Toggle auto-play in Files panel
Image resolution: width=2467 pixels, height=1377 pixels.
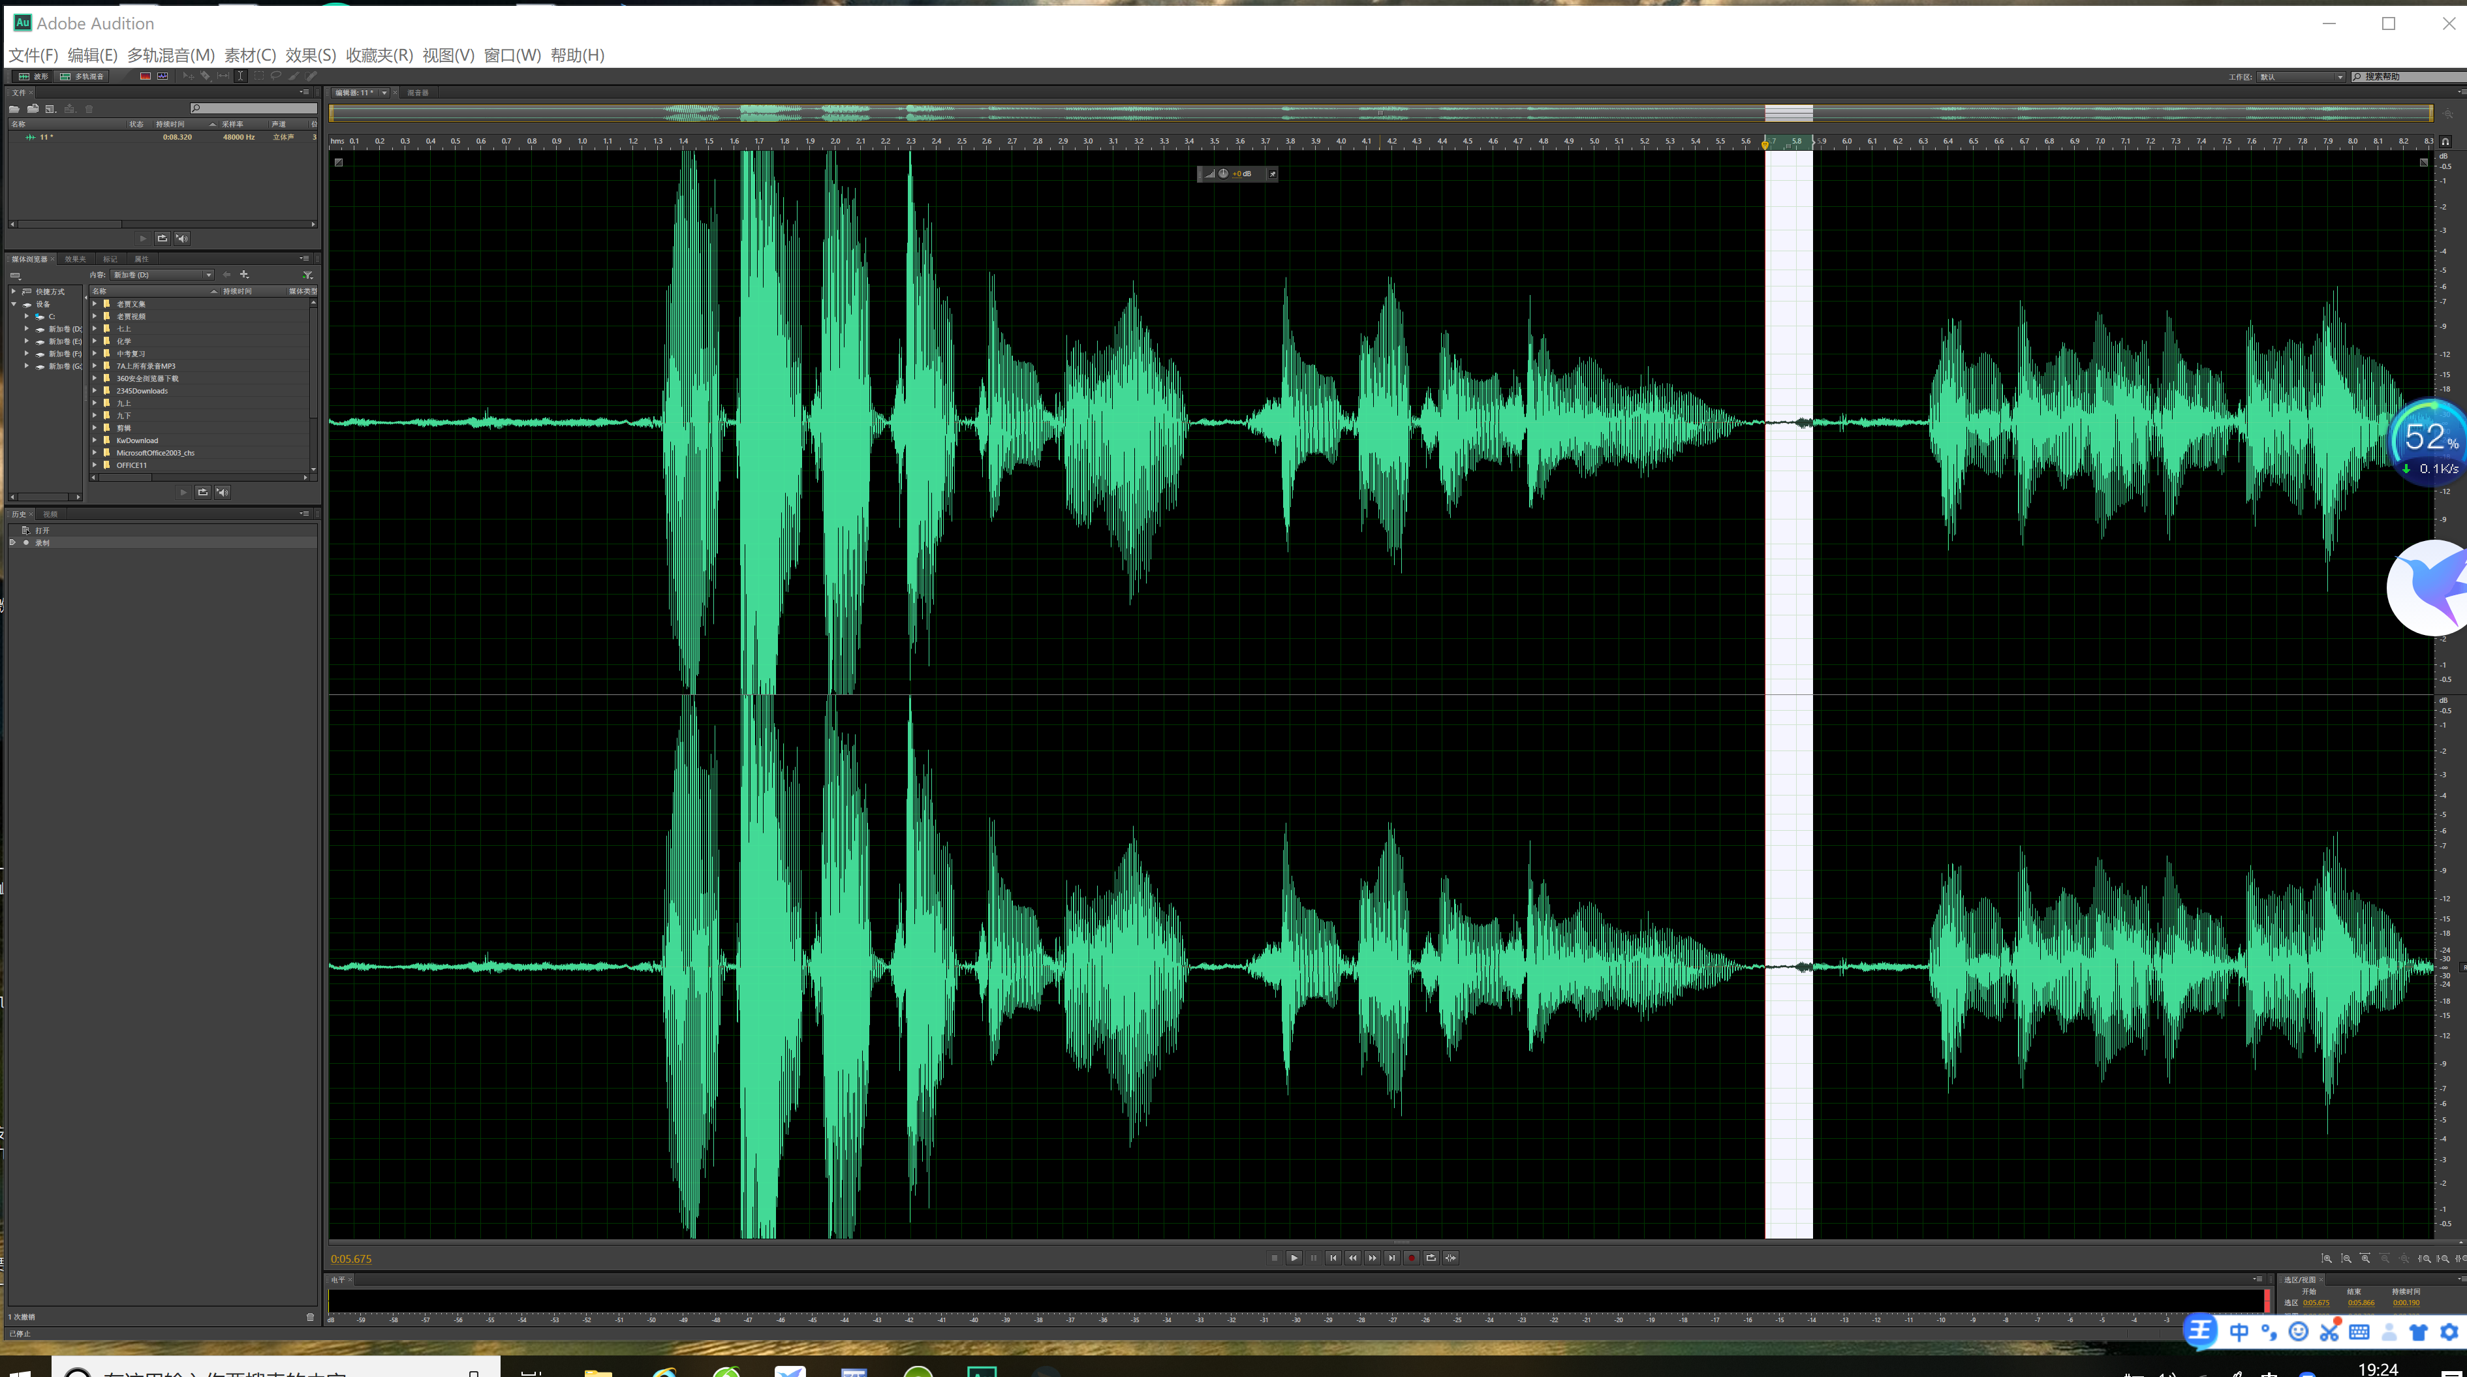182,238
